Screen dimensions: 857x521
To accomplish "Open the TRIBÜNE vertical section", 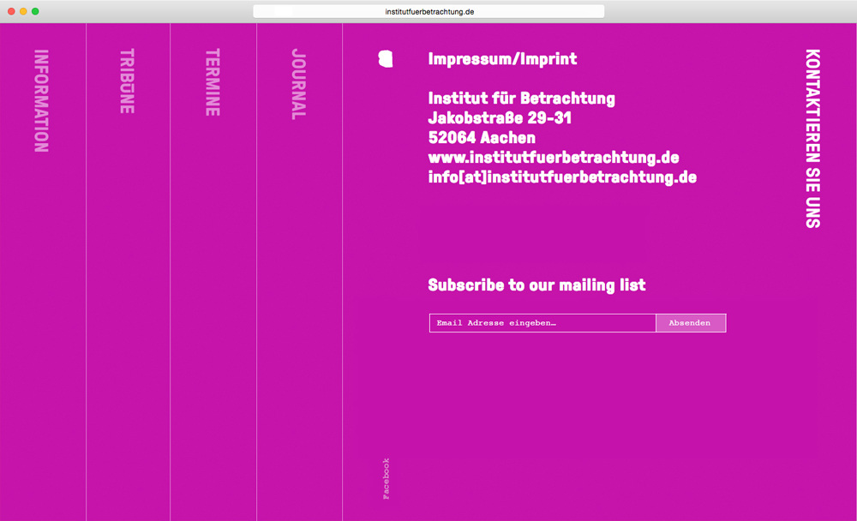I will tap(127, 81).
